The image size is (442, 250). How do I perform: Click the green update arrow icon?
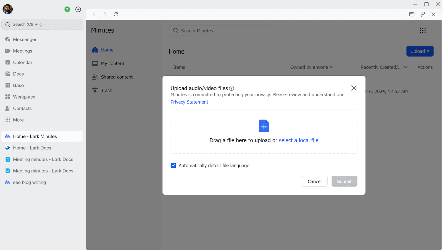point(67,9)
